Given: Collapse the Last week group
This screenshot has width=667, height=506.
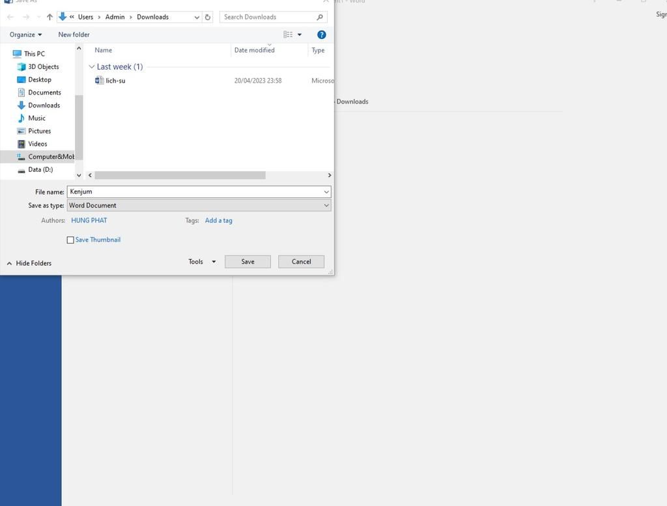Looking at the screenshot, I should coord(91,67).
